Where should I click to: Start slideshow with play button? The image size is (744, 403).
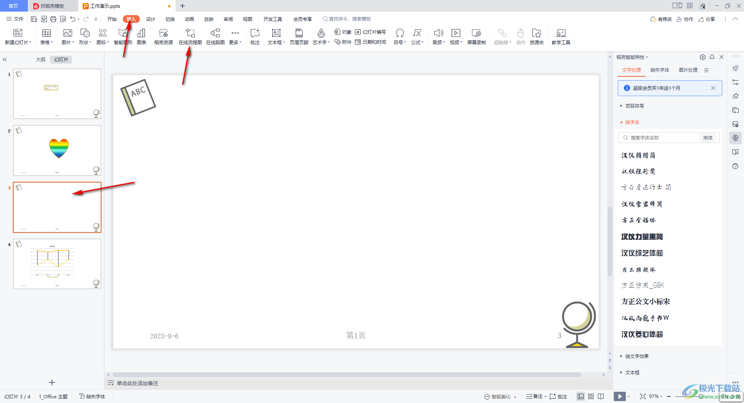coord(620,396)
